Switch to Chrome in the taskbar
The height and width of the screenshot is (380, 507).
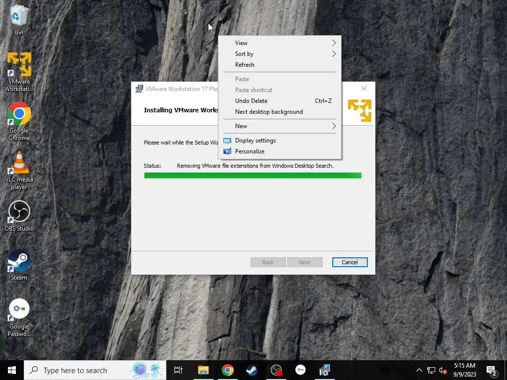228,370
